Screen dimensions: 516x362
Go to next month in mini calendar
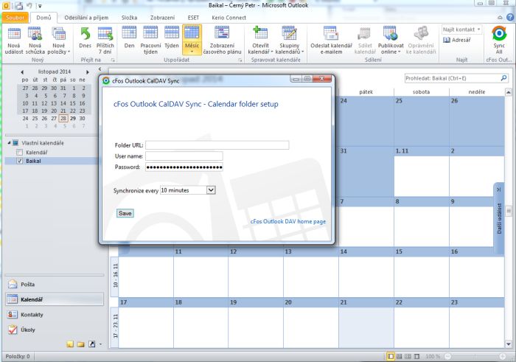pyautogui.click(x=88, y=72)
